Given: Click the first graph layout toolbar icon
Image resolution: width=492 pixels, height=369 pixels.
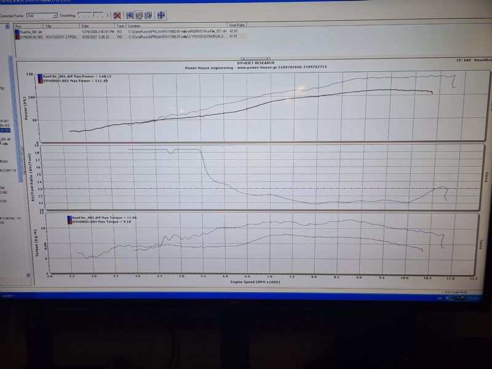Looking at the screenshot, I should click(130, 15).
